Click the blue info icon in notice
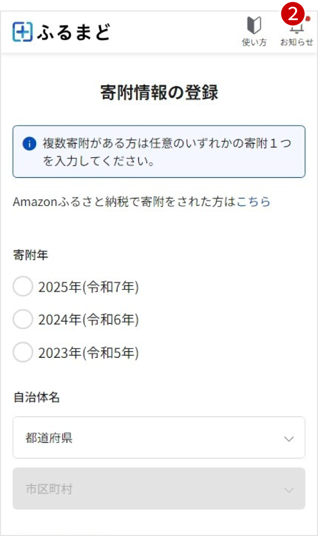This screenshot has height=536, width=318. point(30,143)
